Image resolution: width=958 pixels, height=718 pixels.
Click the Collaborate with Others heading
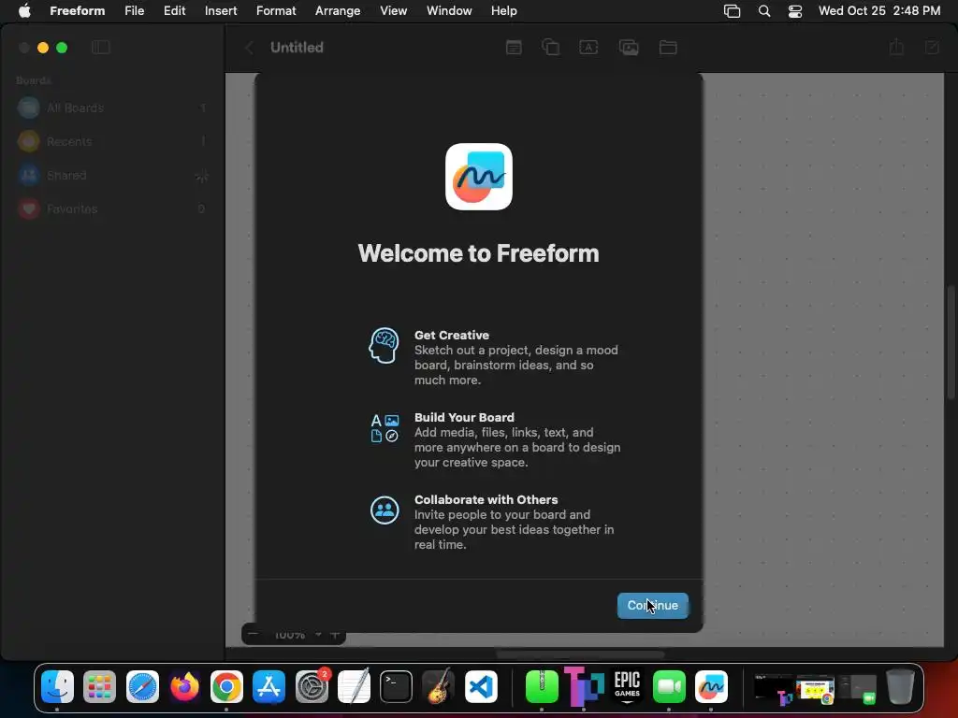tap(486, 499)
